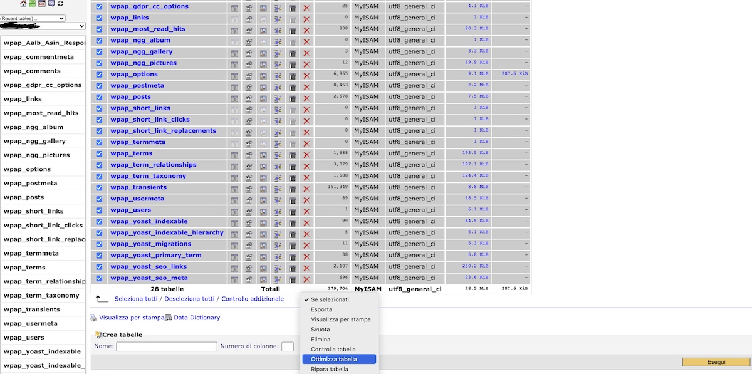Viewport: 752px width, 374px height.
Task: Choose Ripara tabella menu option
Action: tap(330, 370)
